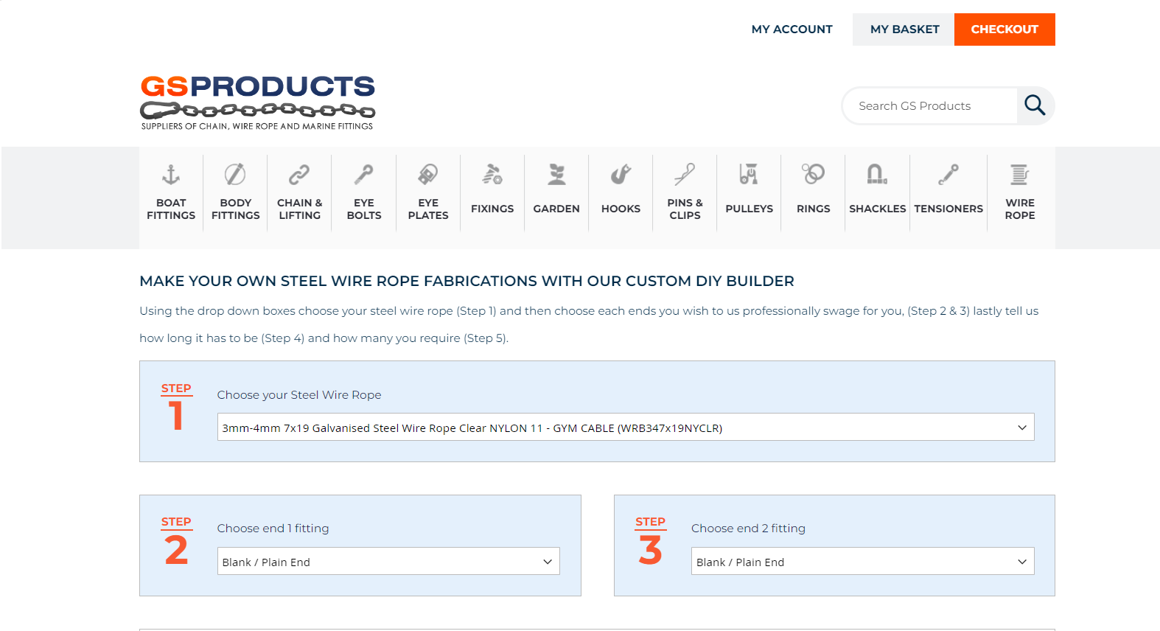Click the GS Products chain logo
The image size is (1160, 631).
tap(258, 102)
